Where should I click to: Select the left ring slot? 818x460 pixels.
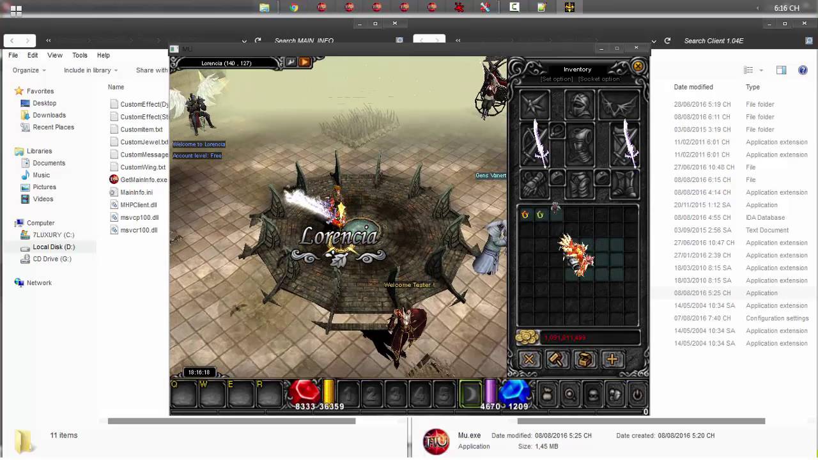coord(557,178)
